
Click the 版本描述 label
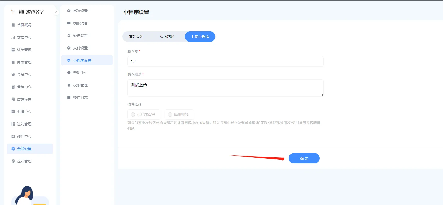pos(134,74)
